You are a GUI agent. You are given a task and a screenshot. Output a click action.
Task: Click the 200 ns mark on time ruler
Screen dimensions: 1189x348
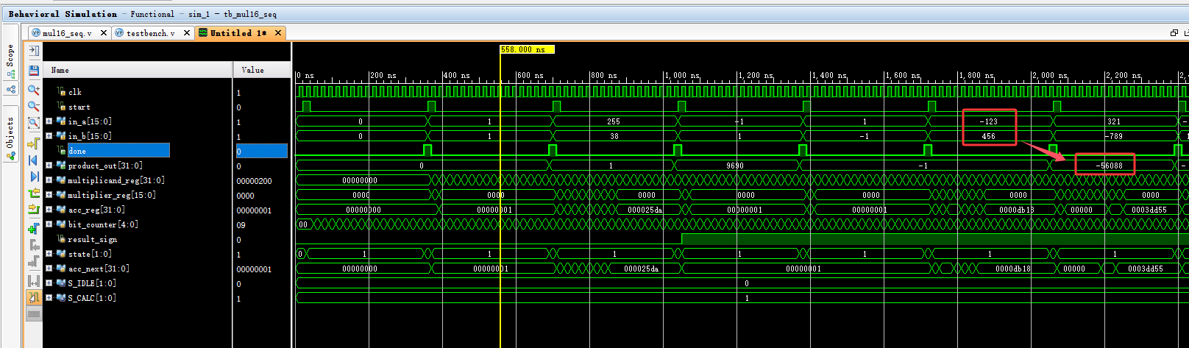click(383, 75)
